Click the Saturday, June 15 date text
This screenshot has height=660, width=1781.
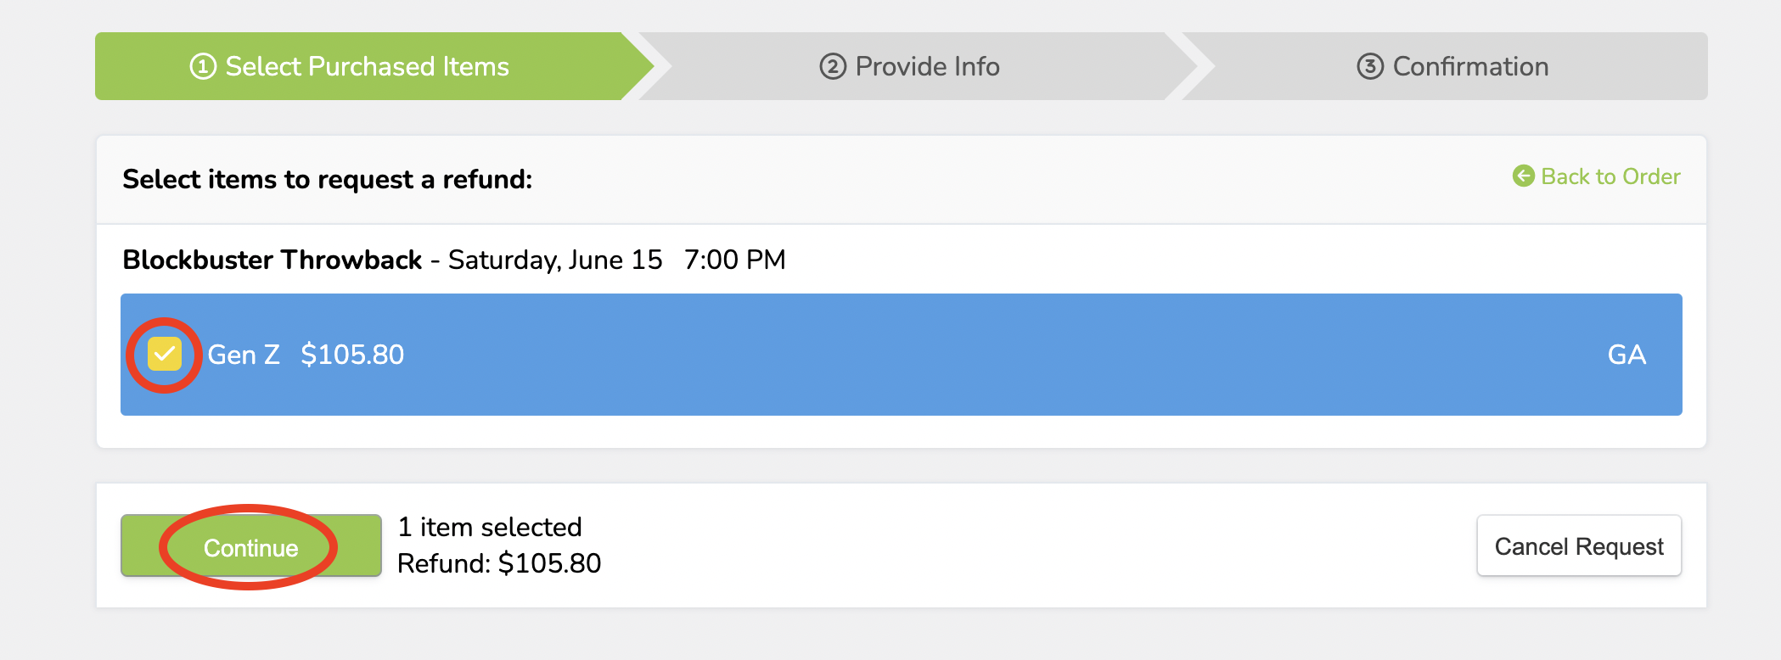coord(555,260)
